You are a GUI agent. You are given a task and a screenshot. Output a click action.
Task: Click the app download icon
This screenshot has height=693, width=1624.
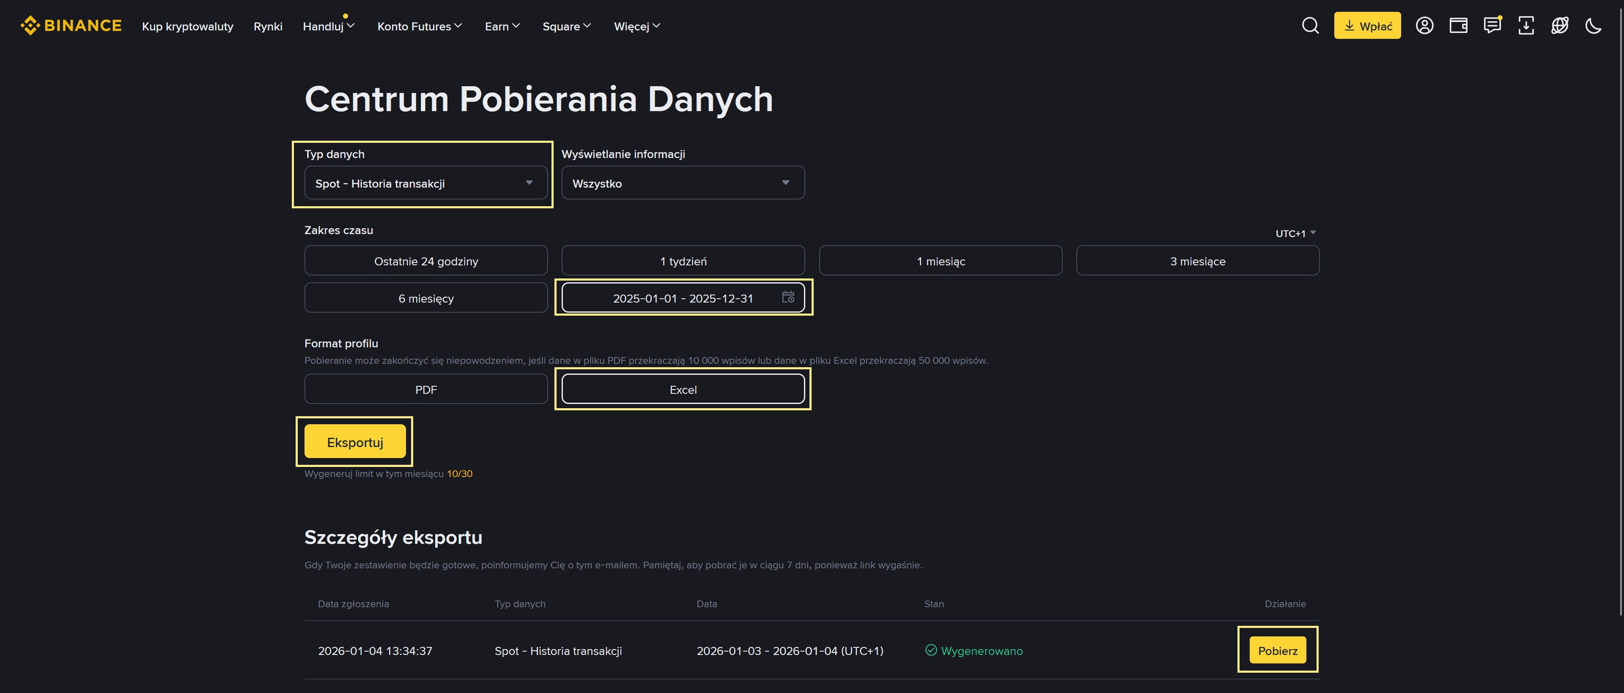coord(1526,25)
